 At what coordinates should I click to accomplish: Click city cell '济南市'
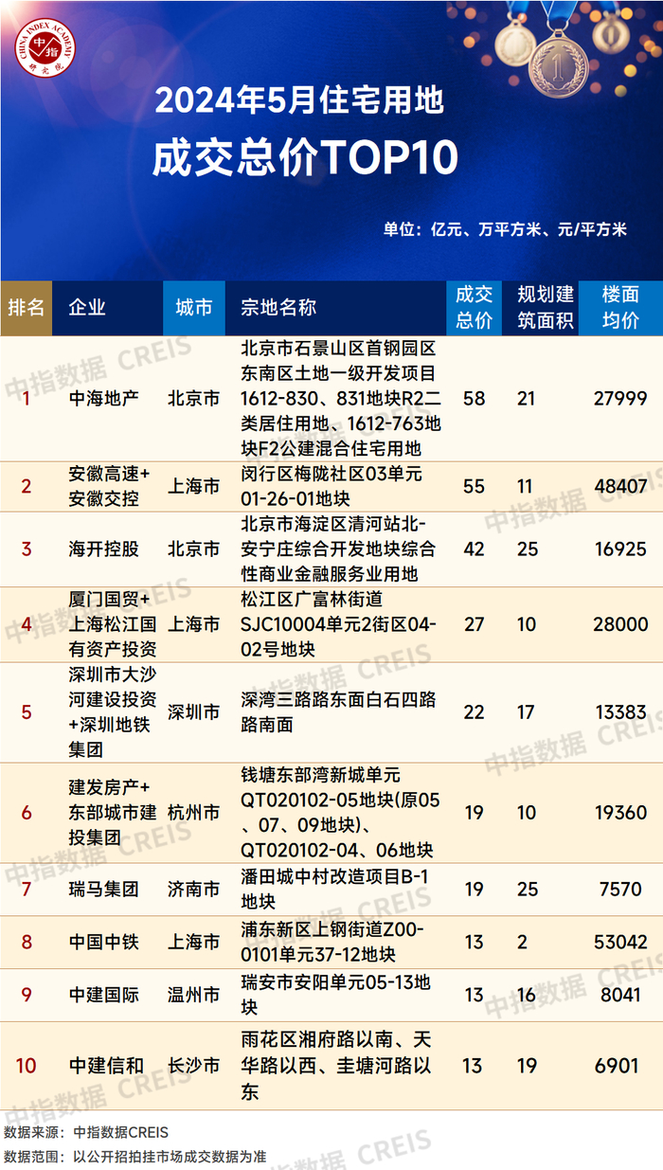(x=194, y=889)
